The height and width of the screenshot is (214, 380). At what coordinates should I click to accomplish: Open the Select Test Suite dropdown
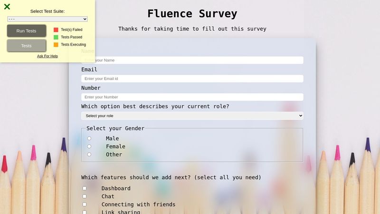(47, 19)
